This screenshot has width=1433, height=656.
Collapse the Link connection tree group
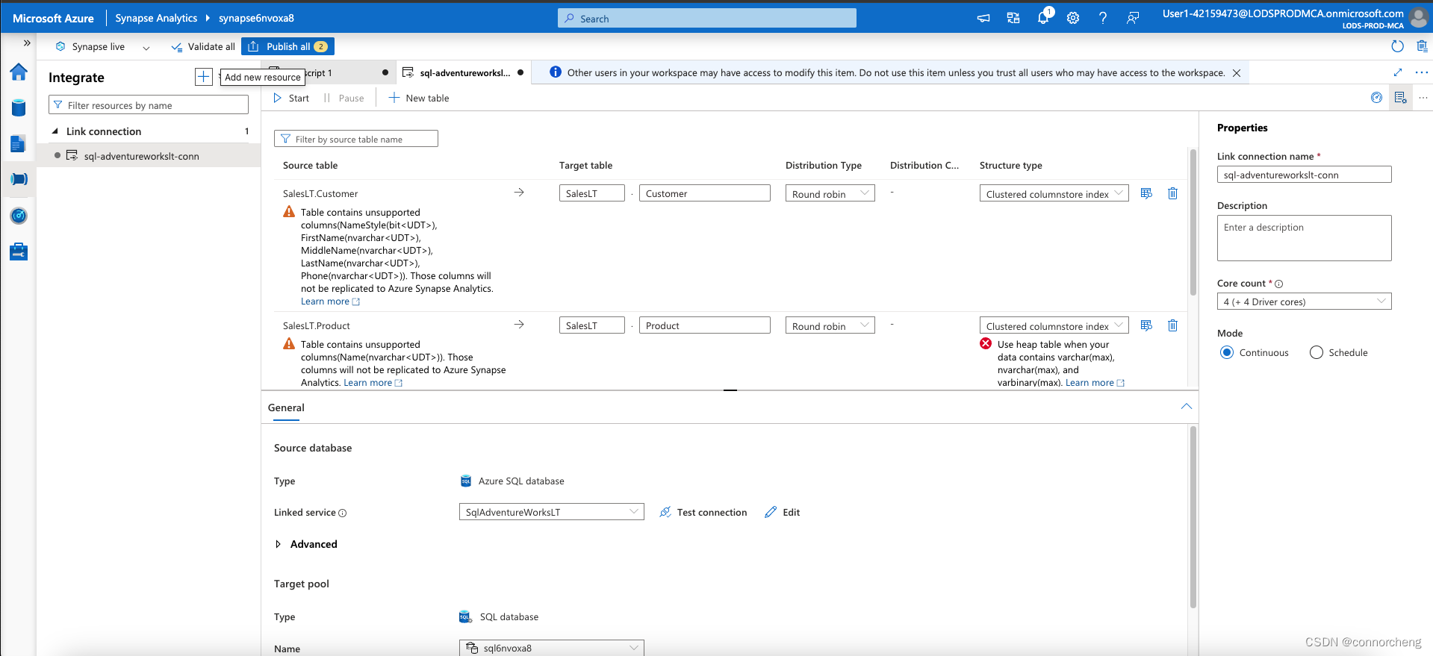(55, 131)
